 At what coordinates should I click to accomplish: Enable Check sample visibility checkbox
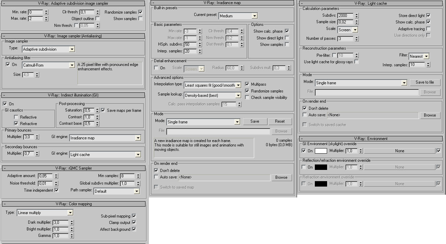pyautogui.click(x=247, y=98)
